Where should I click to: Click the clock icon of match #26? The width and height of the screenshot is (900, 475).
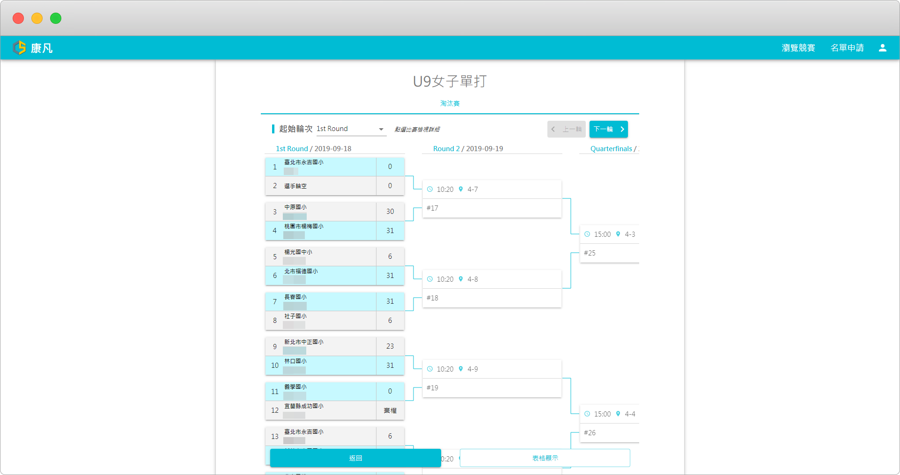coord(587,414)
